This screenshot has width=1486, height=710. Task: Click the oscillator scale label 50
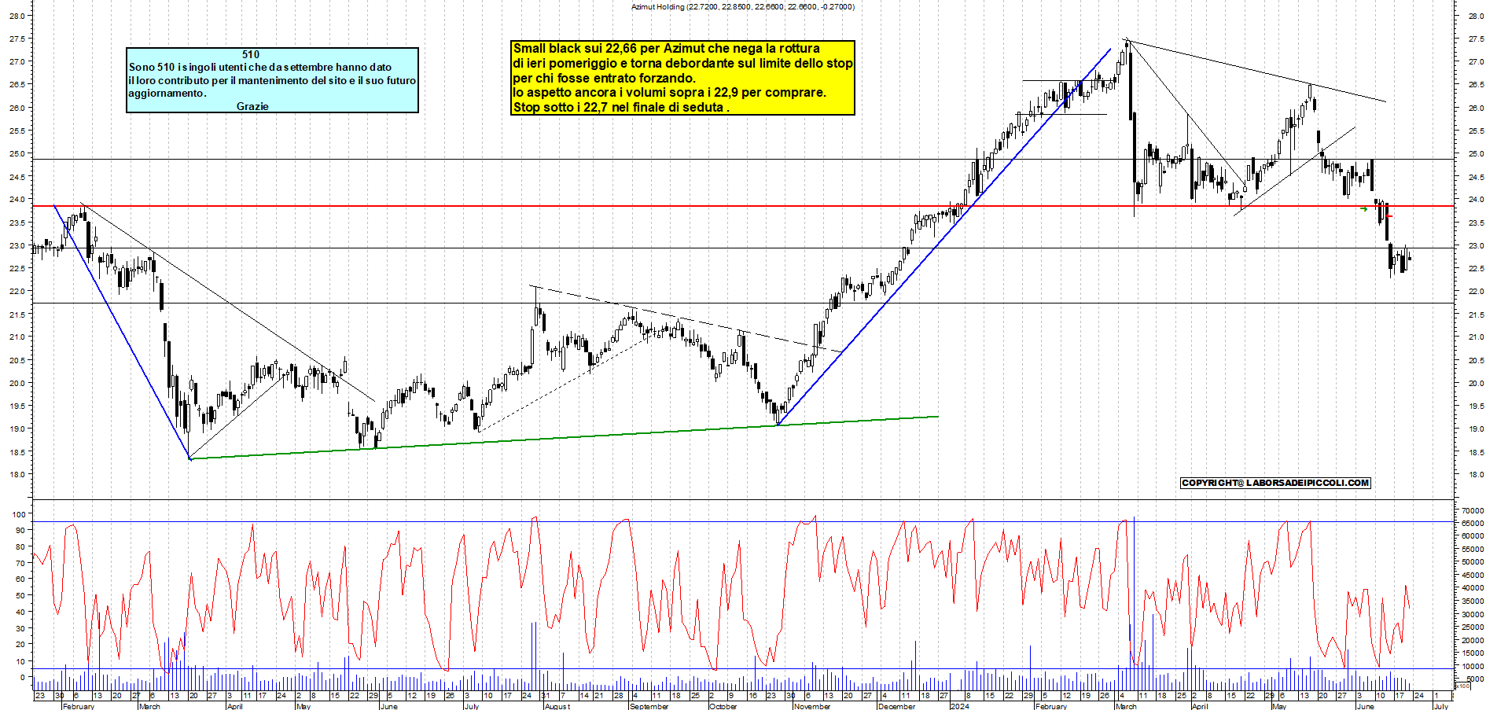(20, 595)
